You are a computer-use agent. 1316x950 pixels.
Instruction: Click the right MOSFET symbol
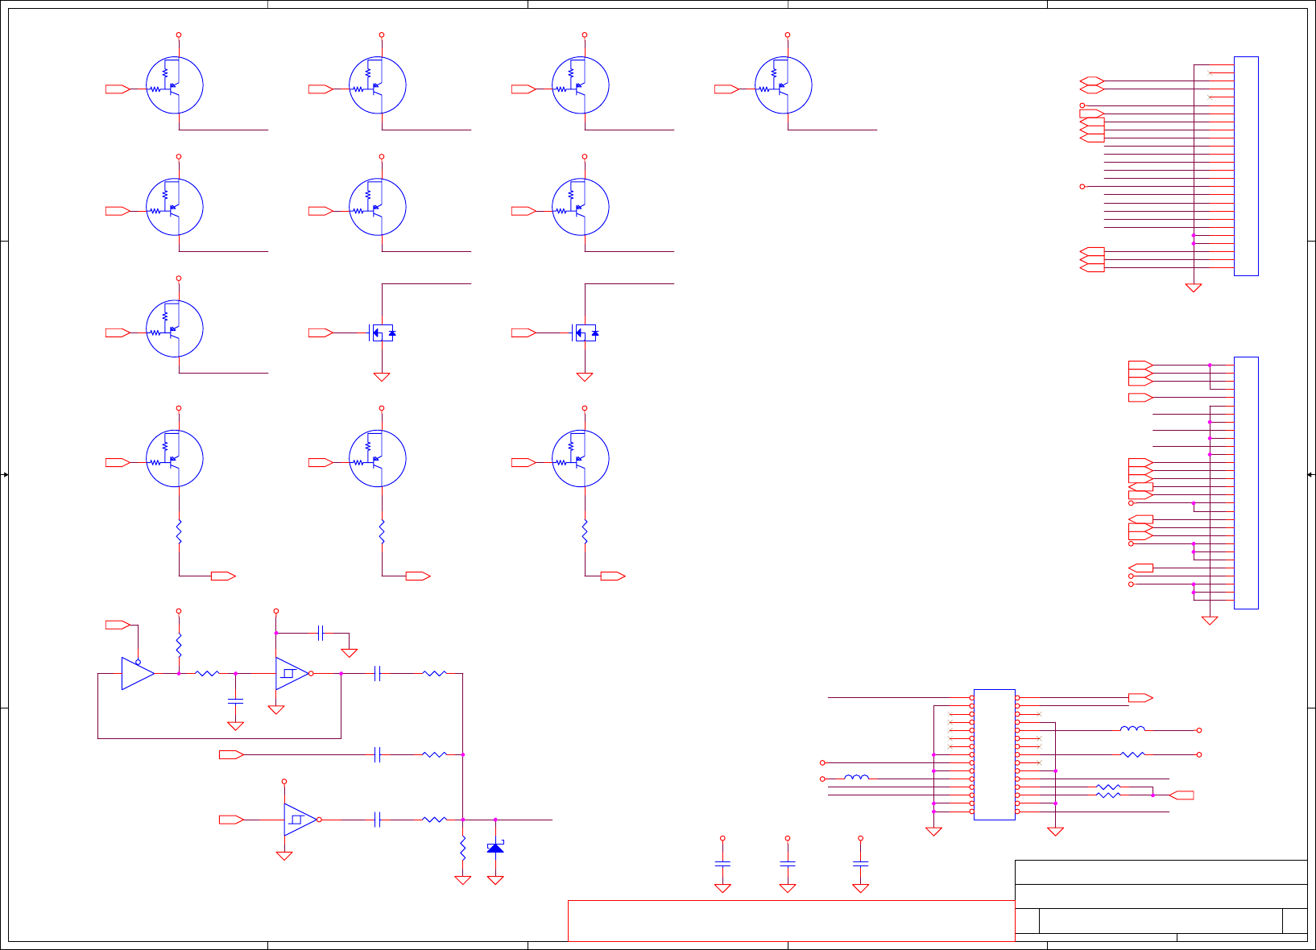(585, 332)
